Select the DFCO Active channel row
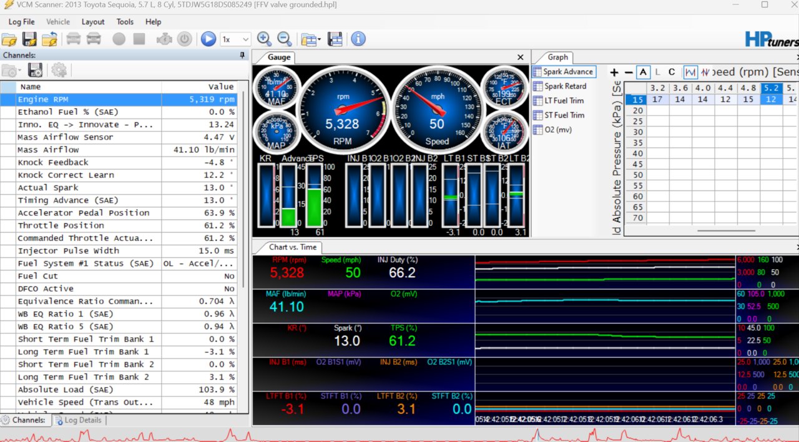 coord(119,288)
